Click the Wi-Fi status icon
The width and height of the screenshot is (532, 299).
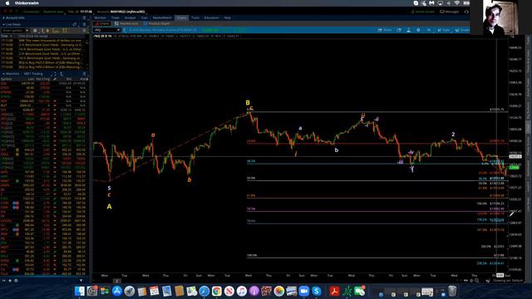(457, 3)
